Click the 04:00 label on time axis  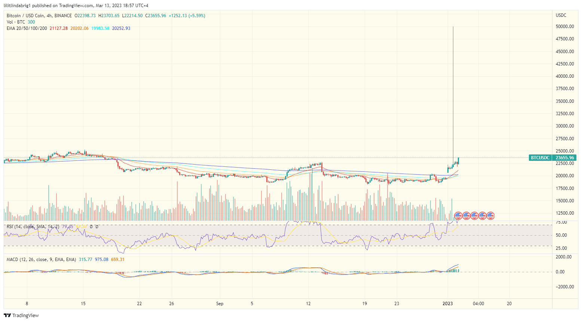[x=478, y=304]
